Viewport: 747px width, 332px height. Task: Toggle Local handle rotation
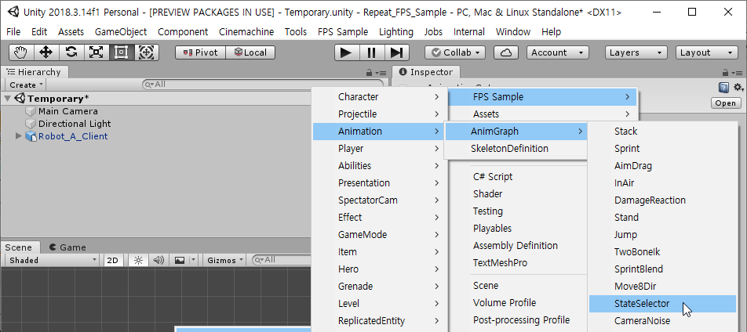point(250,52)
